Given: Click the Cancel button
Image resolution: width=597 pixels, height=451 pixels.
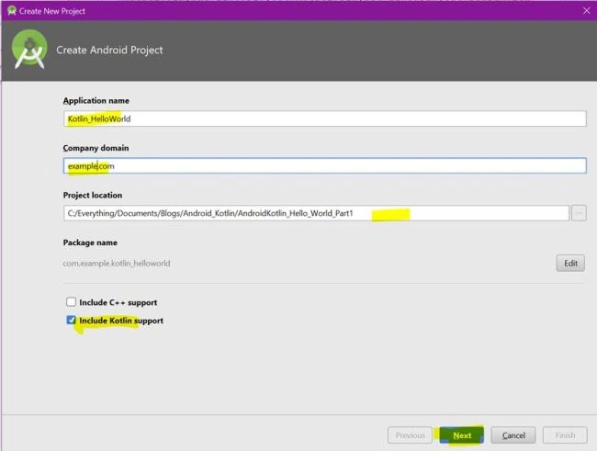Looking at the screenshot, I should tap(513, 435).
